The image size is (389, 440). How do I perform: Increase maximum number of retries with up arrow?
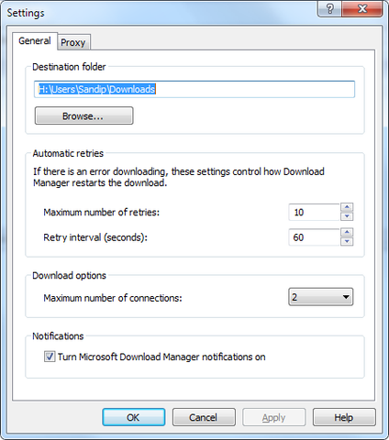[x=347, y=207]
